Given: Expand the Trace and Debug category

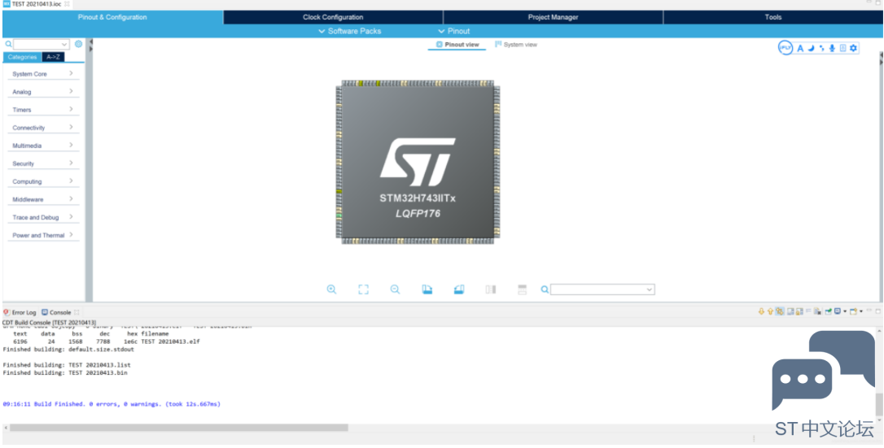Looking at the screenshot, I should 43,217.
